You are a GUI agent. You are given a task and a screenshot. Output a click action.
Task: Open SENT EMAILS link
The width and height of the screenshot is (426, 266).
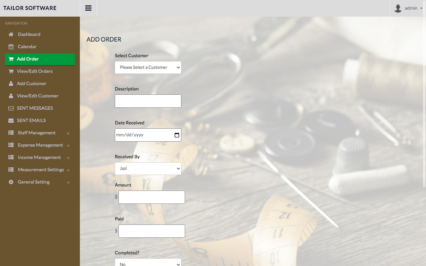(x=31, y=120)
